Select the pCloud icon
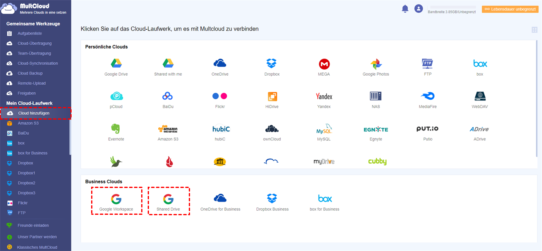 click(x=116, y=96)
